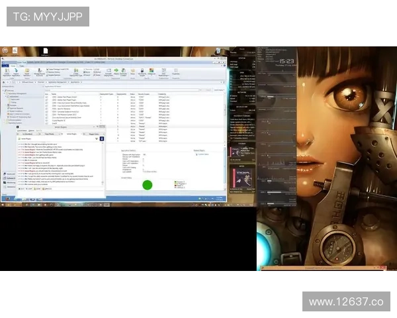Click the green Deploy icon in ribbon
Viewport: 397px width, 318px height.
pyautogui.click(x=116, y=70)
